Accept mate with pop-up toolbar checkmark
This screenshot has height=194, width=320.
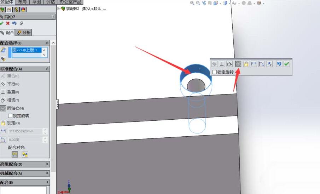tap(286, 64)
